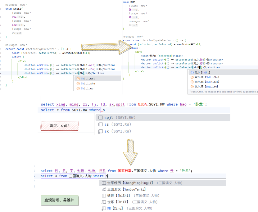Click schema icon beside 三国演义【SanGuoYanYi】
The image size is (258, 212).
tap(104, 189)
